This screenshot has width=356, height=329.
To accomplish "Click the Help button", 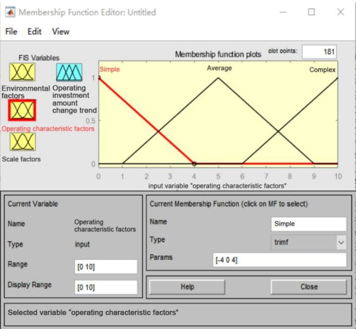I will [187, 287].
